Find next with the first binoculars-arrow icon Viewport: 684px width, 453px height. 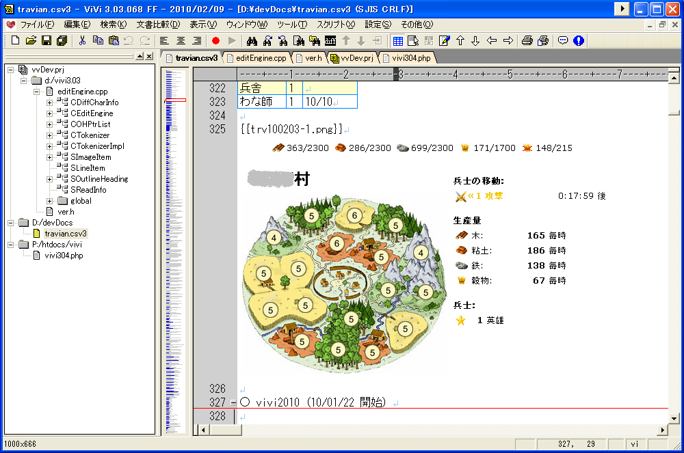coord(267,40)
